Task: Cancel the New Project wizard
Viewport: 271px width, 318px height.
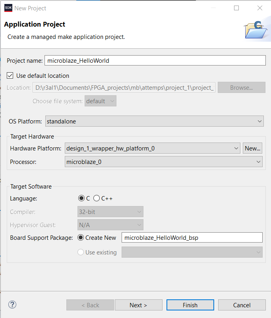Action: coord(242,305)
